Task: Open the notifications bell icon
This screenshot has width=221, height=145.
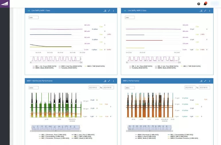Action: click(205, 3)
